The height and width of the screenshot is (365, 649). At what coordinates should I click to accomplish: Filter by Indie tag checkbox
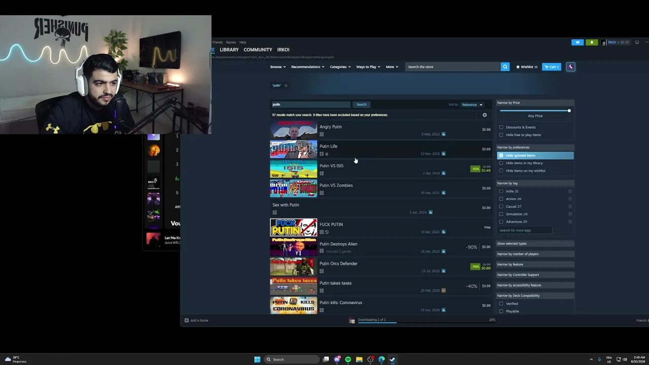501,191
